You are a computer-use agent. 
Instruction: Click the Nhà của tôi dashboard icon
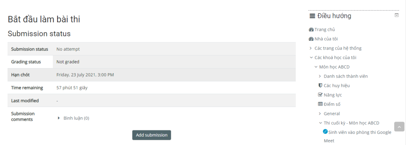[x=311, y=39]
